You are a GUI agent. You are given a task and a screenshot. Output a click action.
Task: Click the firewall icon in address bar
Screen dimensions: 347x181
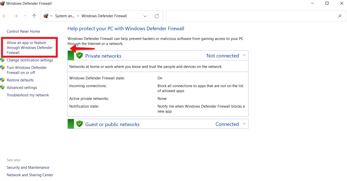point(46,16)
